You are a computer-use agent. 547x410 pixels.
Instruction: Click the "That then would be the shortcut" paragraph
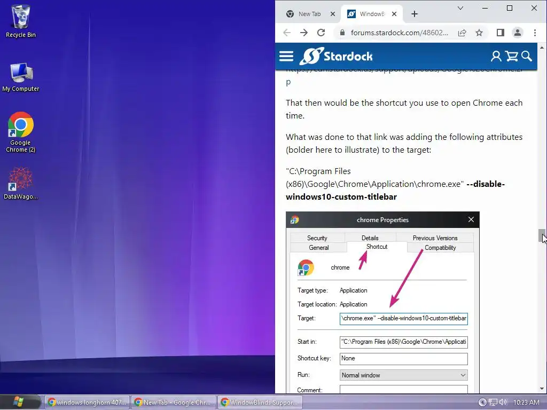click(404, 109)
